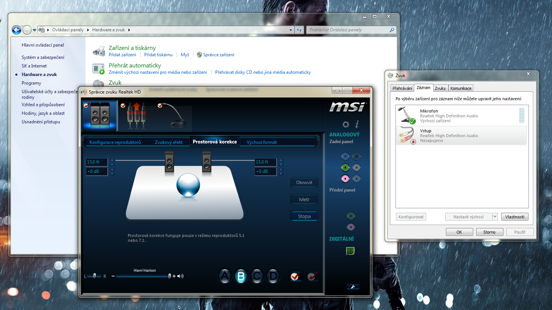Screen dimensions: 552x310
Task: Toggle default-device checkmark on speakers icon
Action: tap(87, 105)
